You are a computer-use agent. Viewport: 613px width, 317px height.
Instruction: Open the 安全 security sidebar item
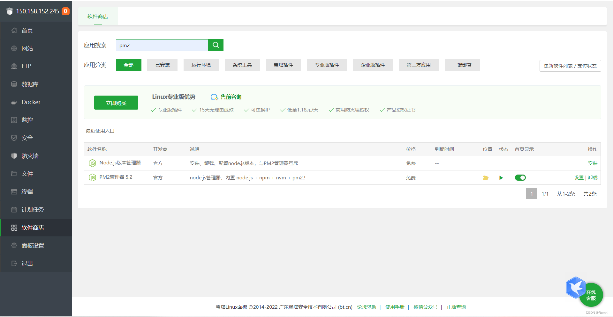[36, 138]
